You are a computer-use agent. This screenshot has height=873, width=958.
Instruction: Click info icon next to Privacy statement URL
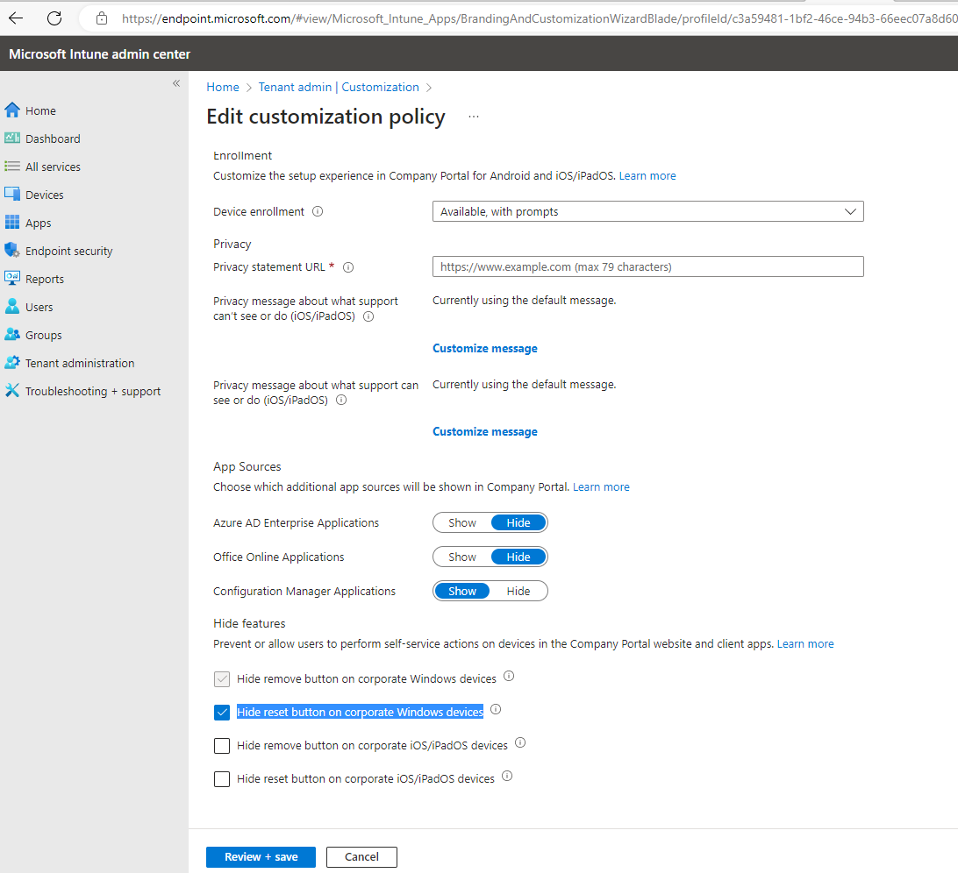(348, 266)
